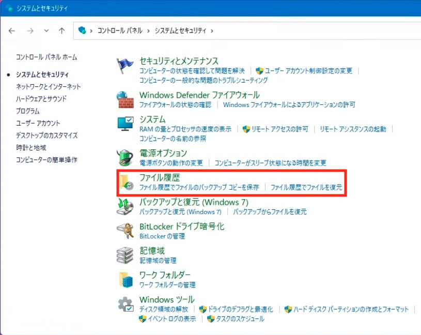The height and width of the screenshot is (335, 421).
Task: Click shield icon beside リモート アクセスの許可
Action: (x=246, y=129)
